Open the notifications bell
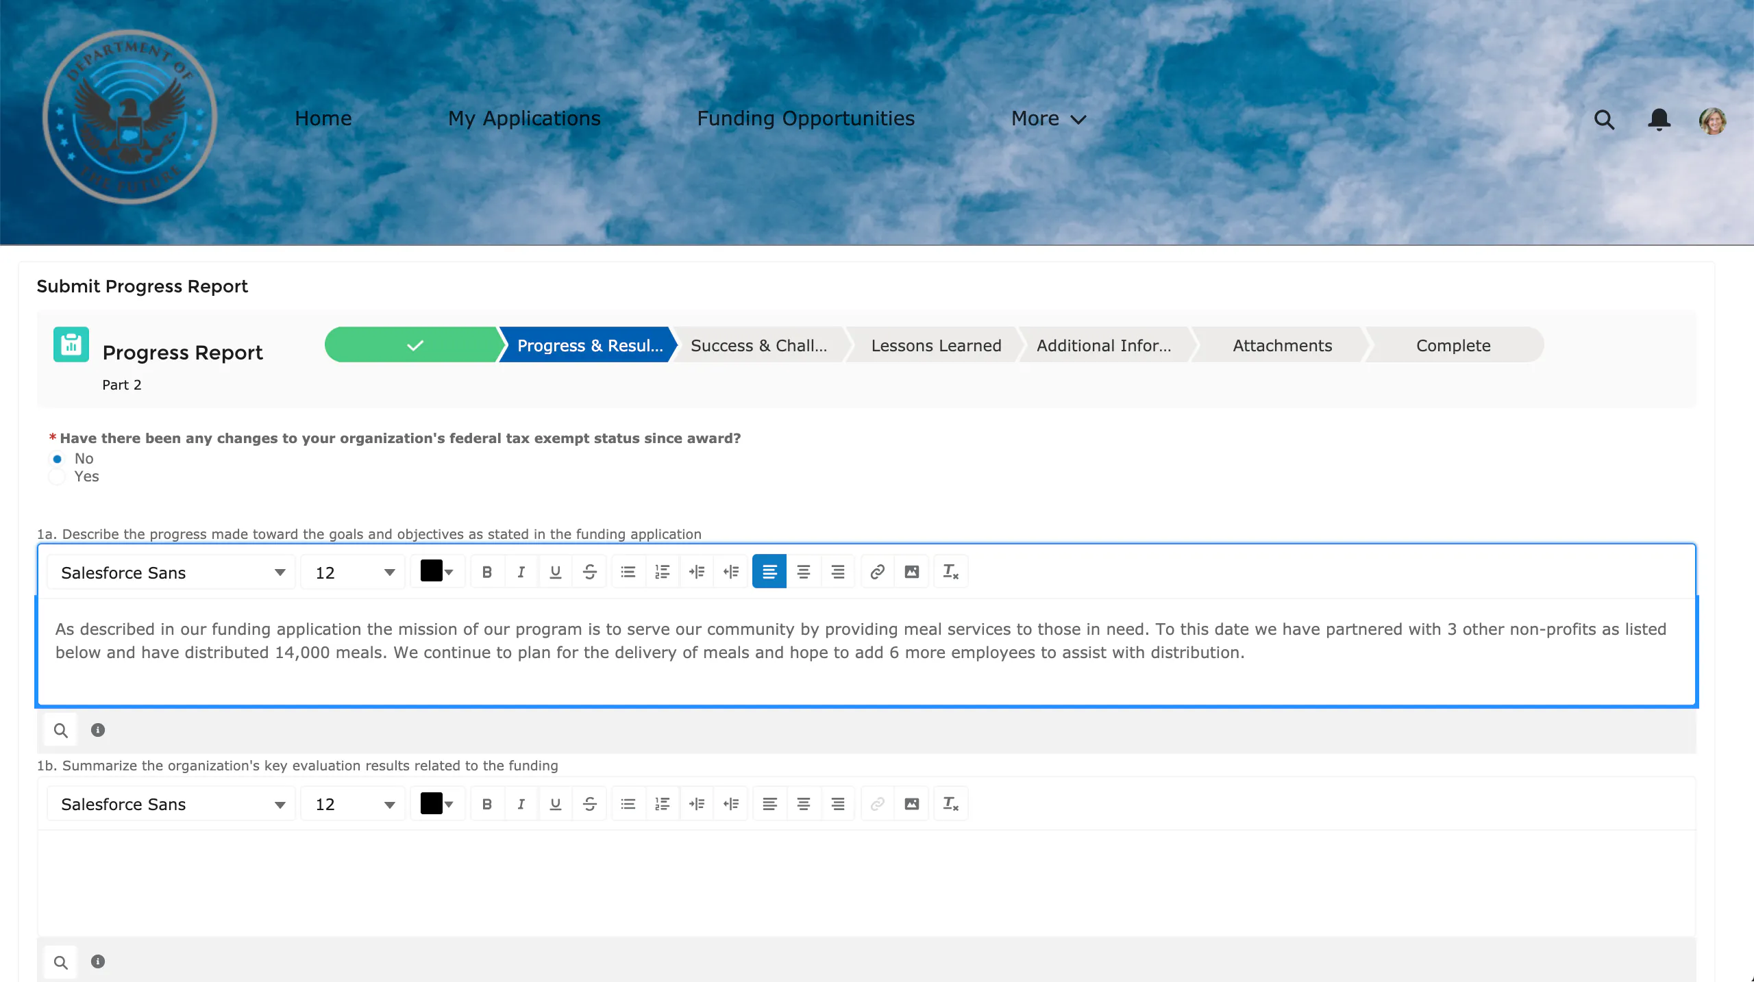The image size is (1754, 982). click(x=1659, y=120)
